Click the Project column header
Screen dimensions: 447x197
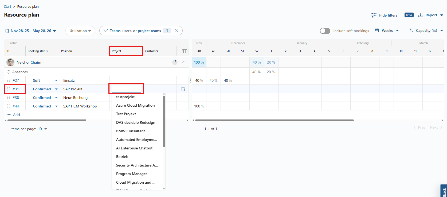126,51
